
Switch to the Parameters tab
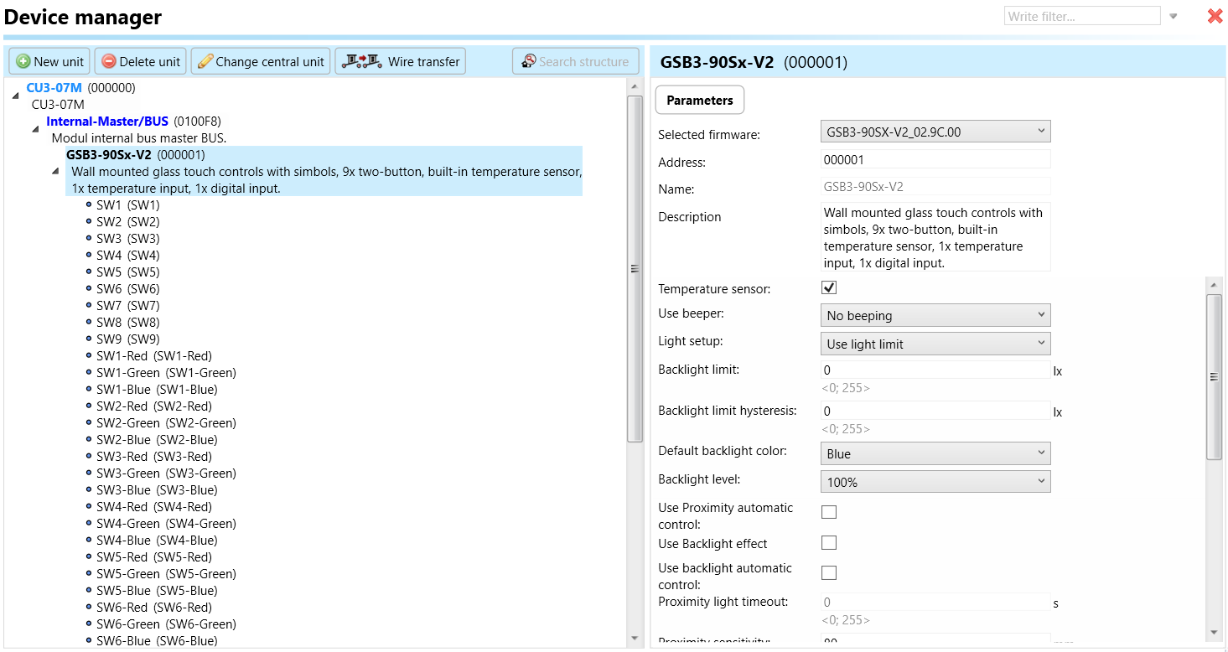click(x=699, y=100)
